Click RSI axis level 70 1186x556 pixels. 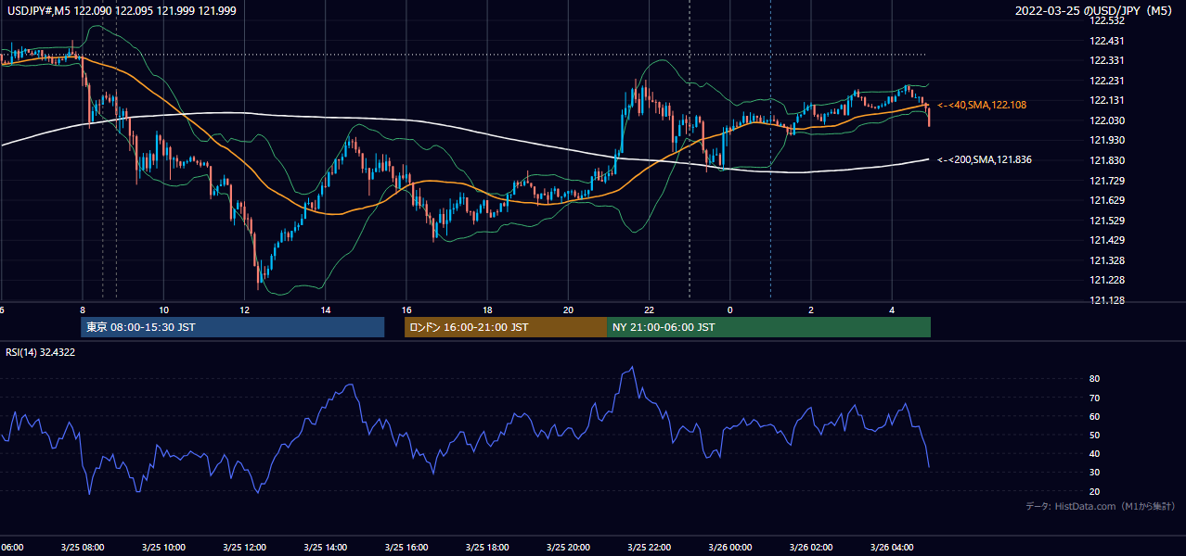coord(1095,398)
